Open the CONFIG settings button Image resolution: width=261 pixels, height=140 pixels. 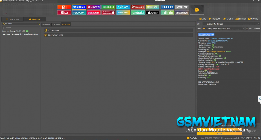coord(253,19)
